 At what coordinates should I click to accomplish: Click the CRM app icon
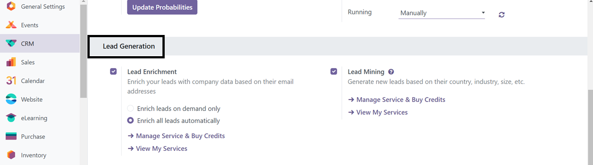tap(11, 43)
